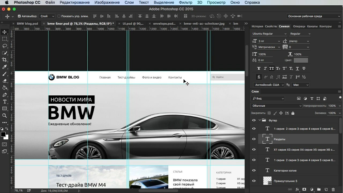Hide the Прямоугольник 5 layer
Screen dimensions: 343x193
coord(254,181)
